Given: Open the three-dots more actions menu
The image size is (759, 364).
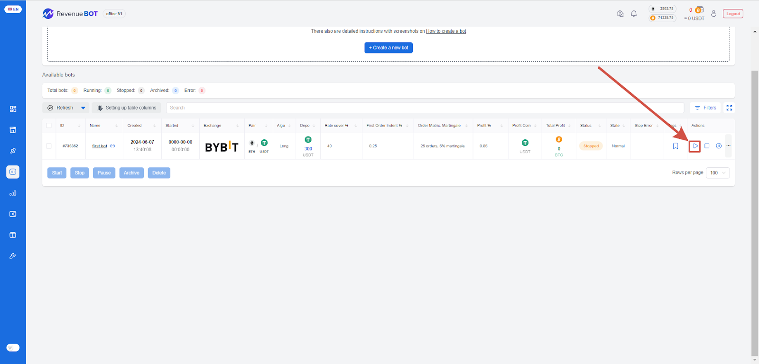Looking at the screenshot, I should click(728, 146).
